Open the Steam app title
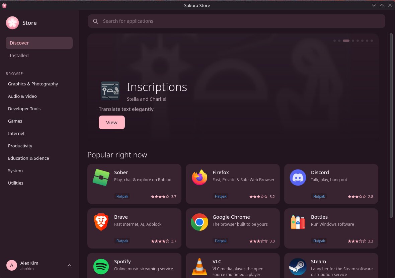395x278 pixels. coord(318,262)
